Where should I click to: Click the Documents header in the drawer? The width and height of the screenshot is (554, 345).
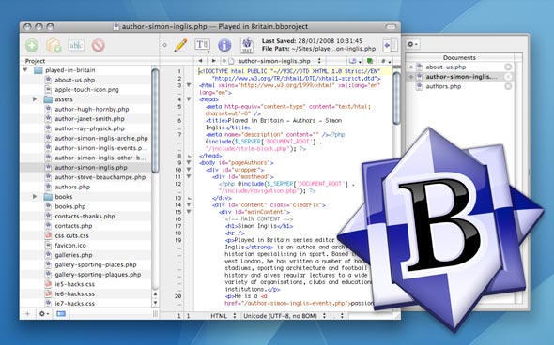[x=459, y=57]
